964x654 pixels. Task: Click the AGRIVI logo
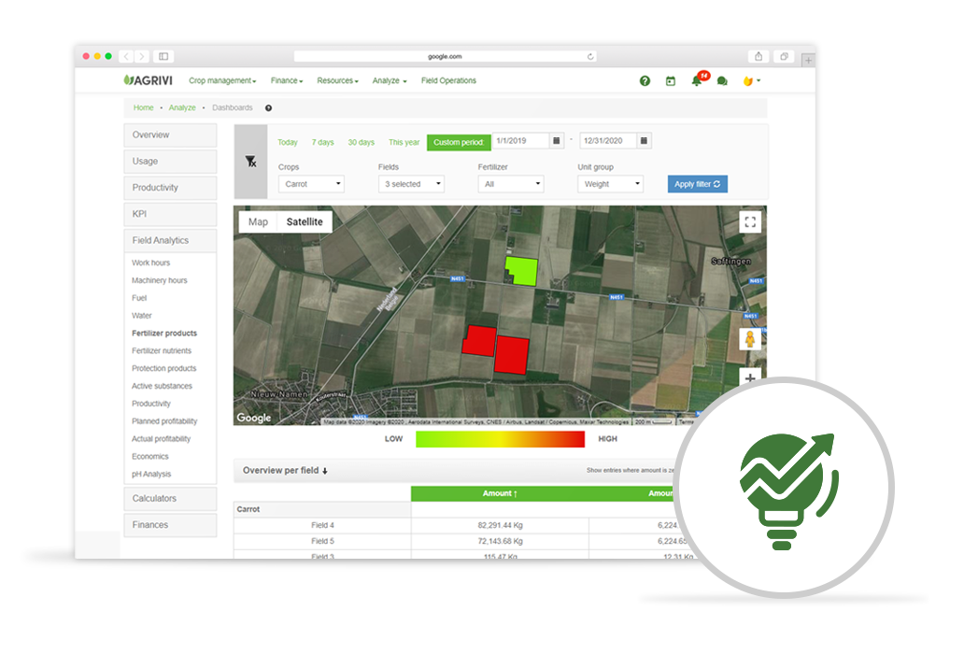149,80
